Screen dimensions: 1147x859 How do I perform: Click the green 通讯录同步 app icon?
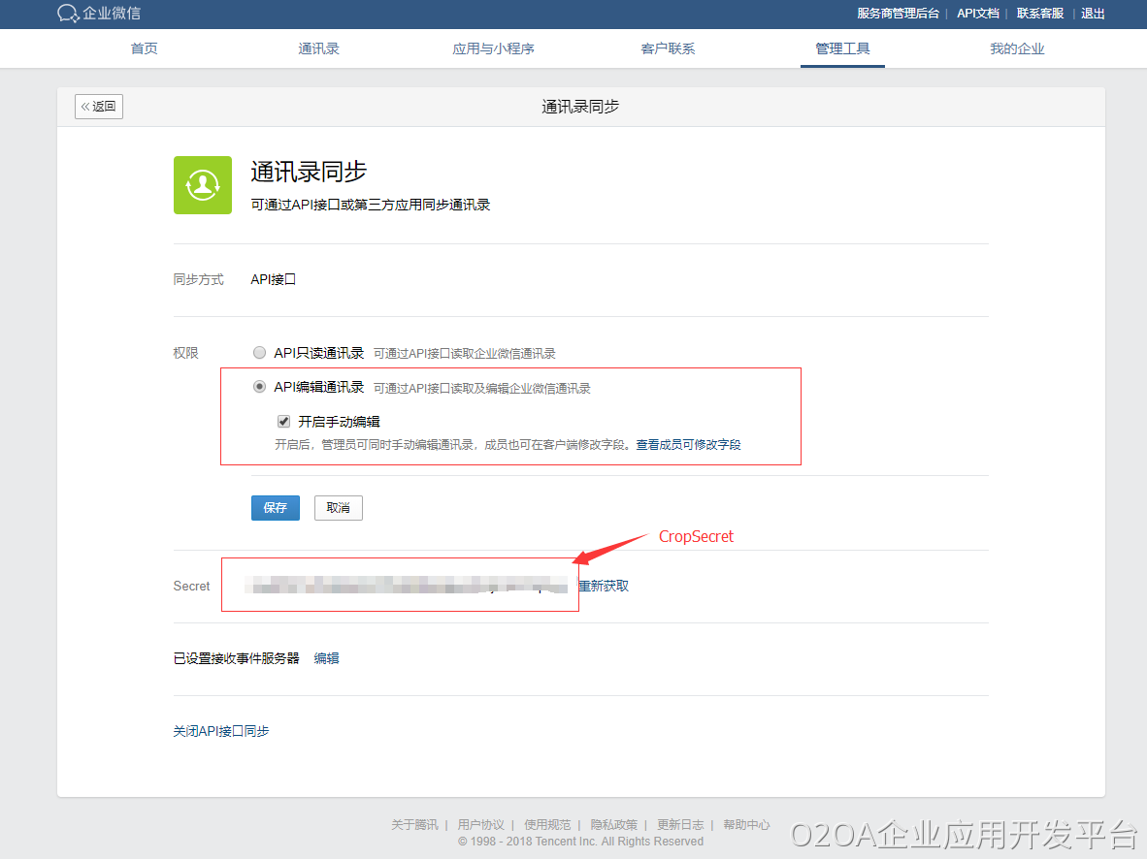[202, 185]
